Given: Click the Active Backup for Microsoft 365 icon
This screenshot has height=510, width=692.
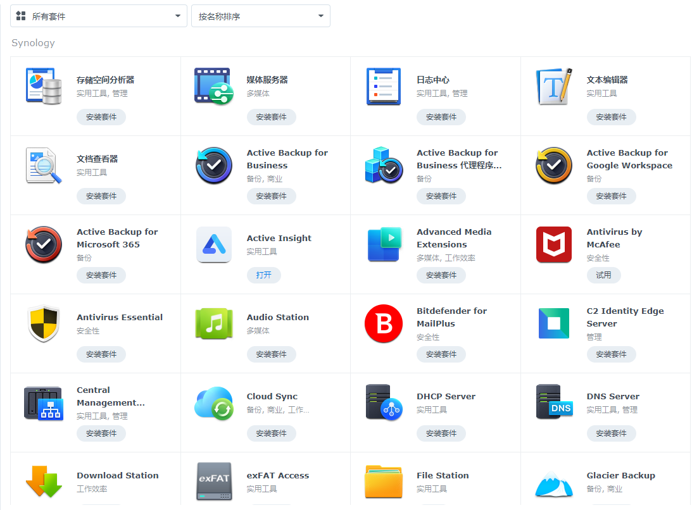Looking at the screenshot, I should point(43,244).
